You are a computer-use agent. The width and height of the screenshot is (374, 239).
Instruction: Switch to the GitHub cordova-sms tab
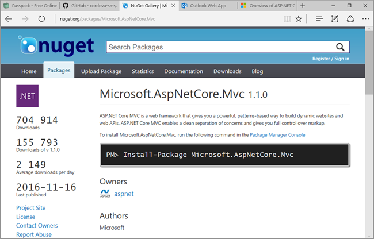(x=90, y=6)
